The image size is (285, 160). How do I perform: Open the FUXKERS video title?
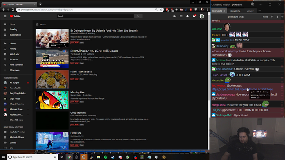click(75, 133)
